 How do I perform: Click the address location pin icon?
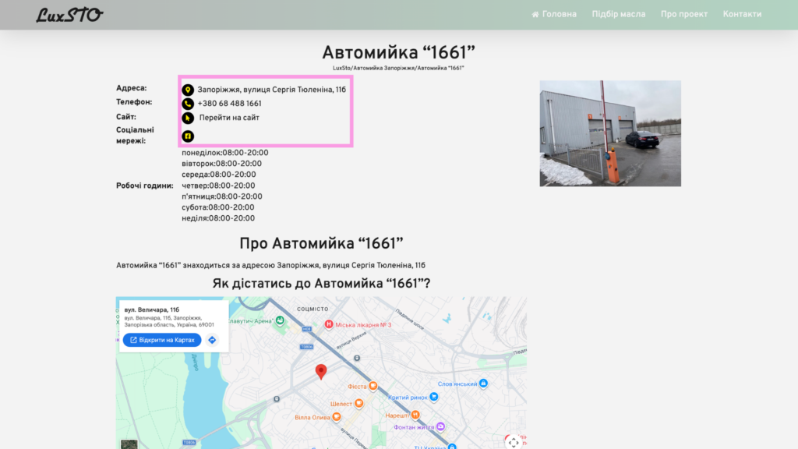pyautogui.click(x=188, y=90)
